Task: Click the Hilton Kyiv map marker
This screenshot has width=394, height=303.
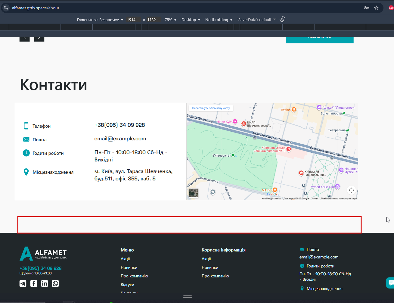Action: (235, 122)
